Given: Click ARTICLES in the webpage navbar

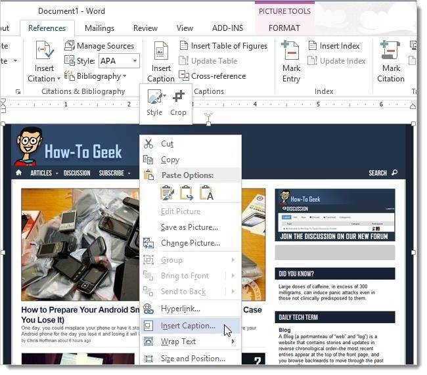Looking at the screenshot, I should click(x=41, y=173).
